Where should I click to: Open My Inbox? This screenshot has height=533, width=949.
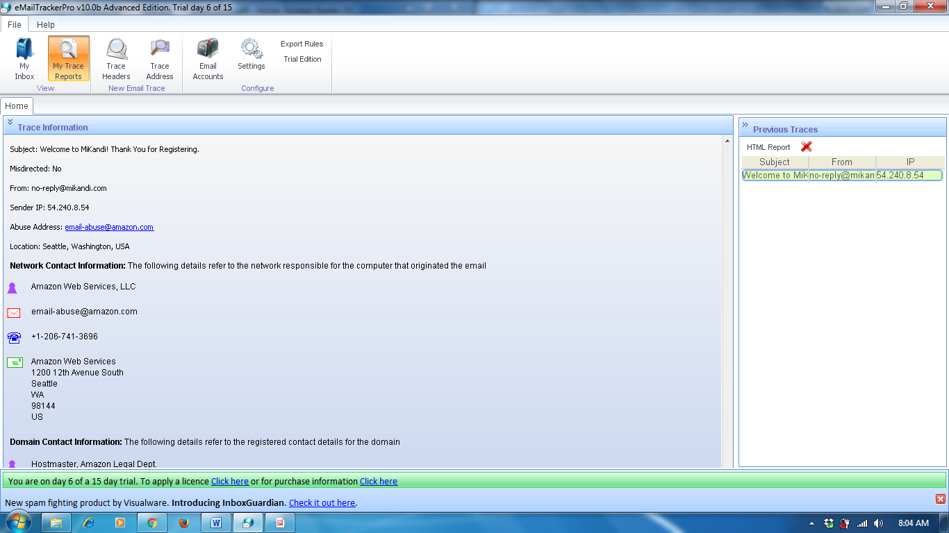[24, 59]
